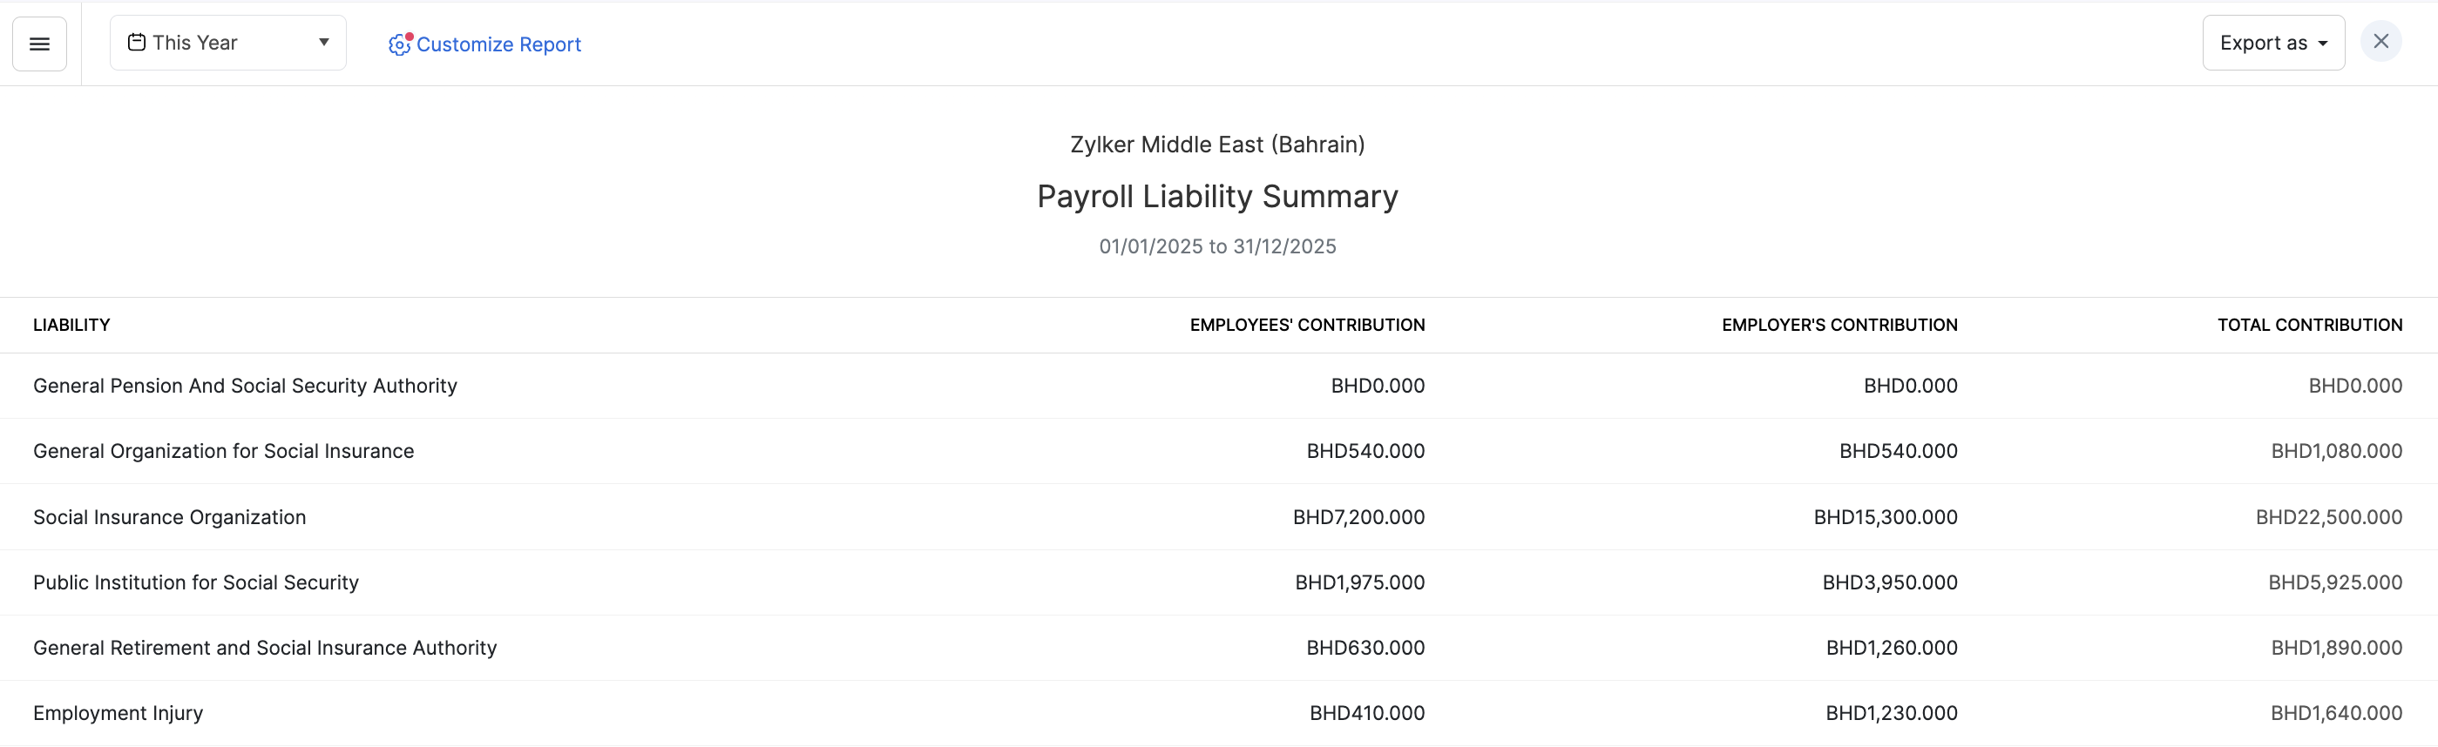Click the Customize Report gear icon

(399, 44)
